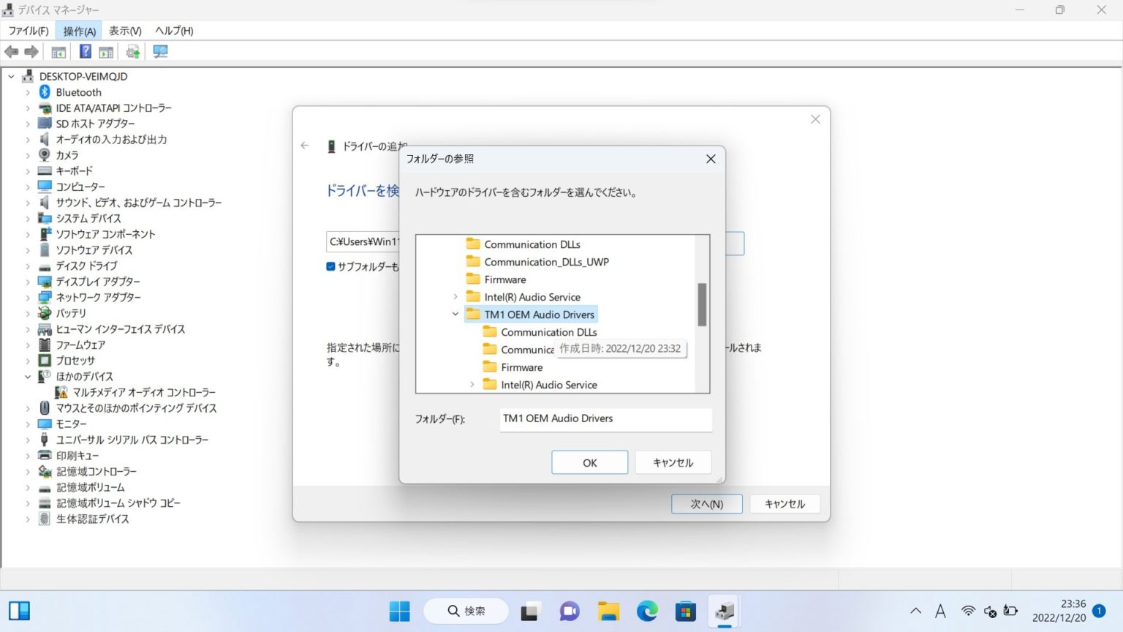Open Help using the question mark toolbar icon
The height and width of the screenshot is (632, 1123).
tap(86, 51)
